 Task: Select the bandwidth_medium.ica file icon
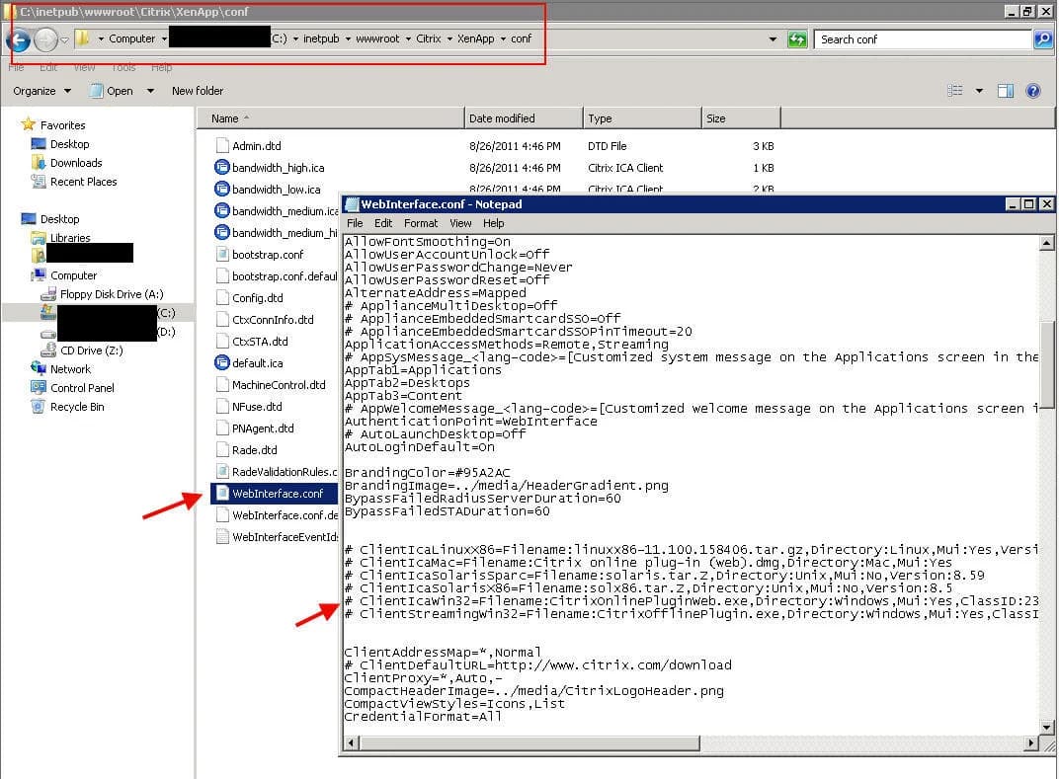[221, 210]
